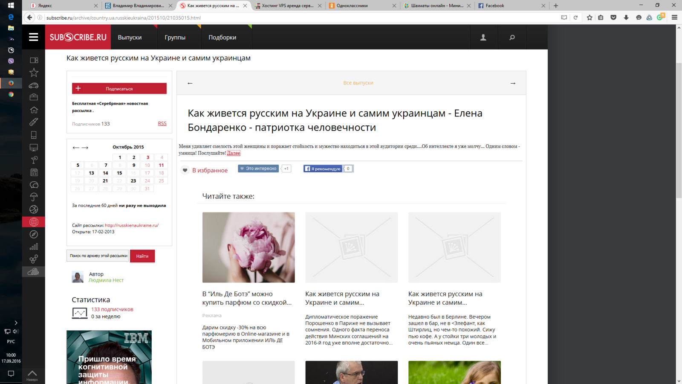Viewport: 682px width, 384px height.
Task: Open the Subscribe.ru hamburger sidebar menu
Action: pyautogui.click(x=33, y=37)
